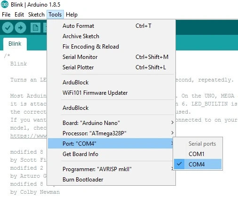The image size is (238, 198).
Task: Open Serial Monitor
Action: [x=111, y=57]
